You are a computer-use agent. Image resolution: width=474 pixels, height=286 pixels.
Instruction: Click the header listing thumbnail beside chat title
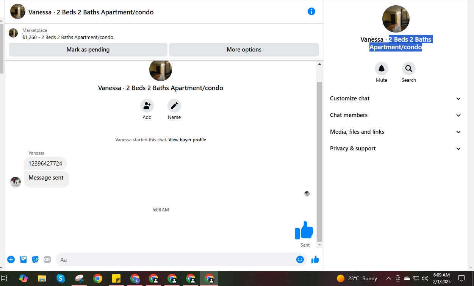(18, 11)
